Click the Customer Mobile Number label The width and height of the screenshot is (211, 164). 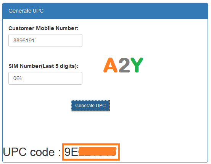pyautogui.click(x=43, y=28)
